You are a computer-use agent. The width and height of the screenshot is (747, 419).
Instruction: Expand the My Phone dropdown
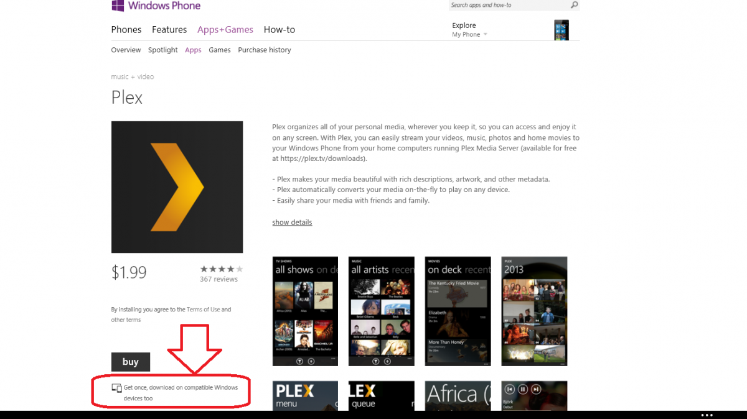tap(470, 35)
